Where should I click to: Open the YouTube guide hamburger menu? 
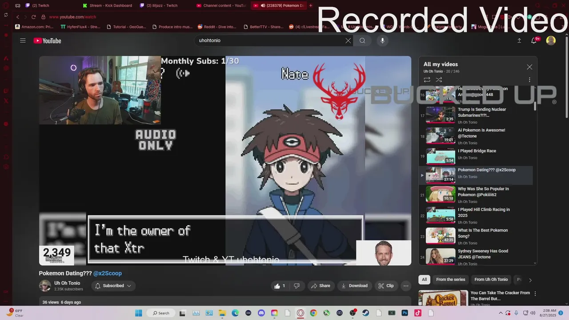tap(23, 40)
